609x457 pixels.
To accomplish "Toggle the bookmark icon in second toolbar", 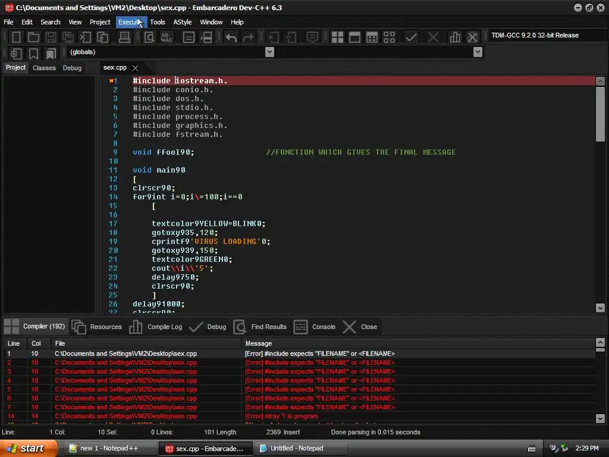I will pyautogui.click(x=34, y=54).
